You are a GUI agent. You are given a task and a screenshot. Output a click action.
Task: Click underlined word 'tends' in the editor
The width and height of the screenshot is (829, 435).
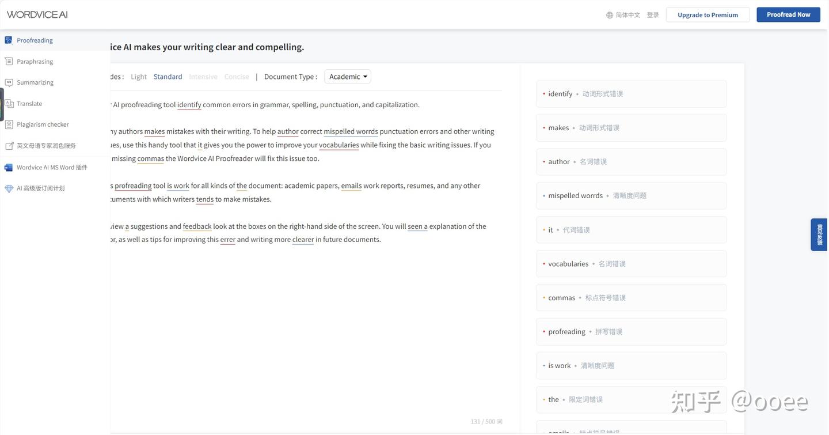tap(205, 199)
